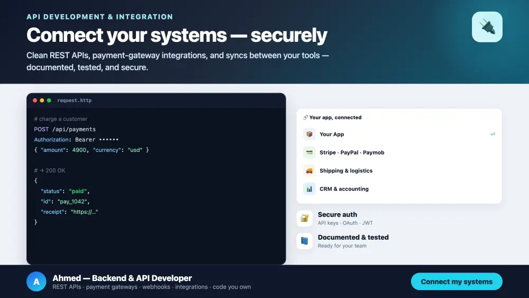Click the CRM & accounting label

344,189
